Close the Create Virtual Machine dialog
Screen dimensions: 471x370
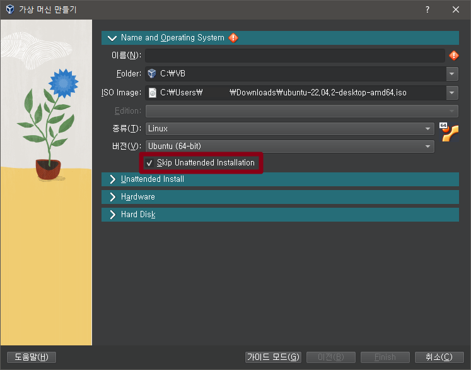456,9
